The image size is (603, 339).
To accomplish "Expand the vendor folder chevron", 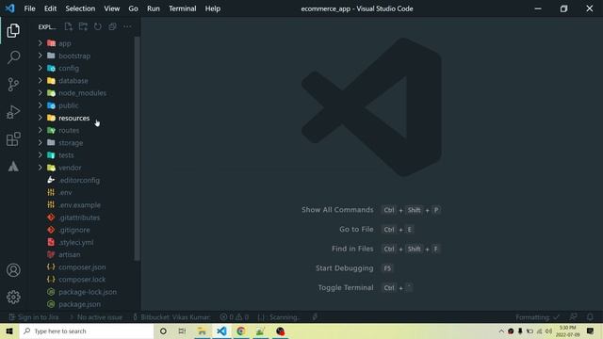I will 41,168.
